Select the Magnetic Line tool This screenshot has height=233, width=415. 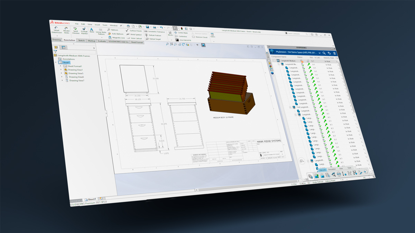116,38
